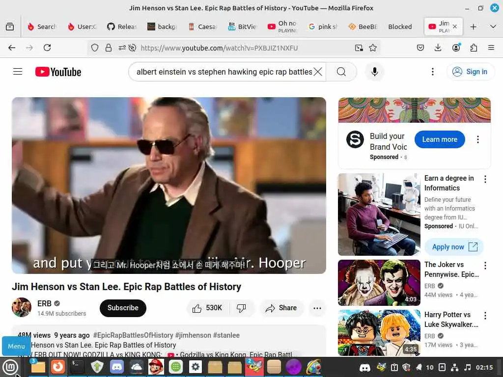View site security lock info
503x377 pixels.
click(x=109, y=48)
